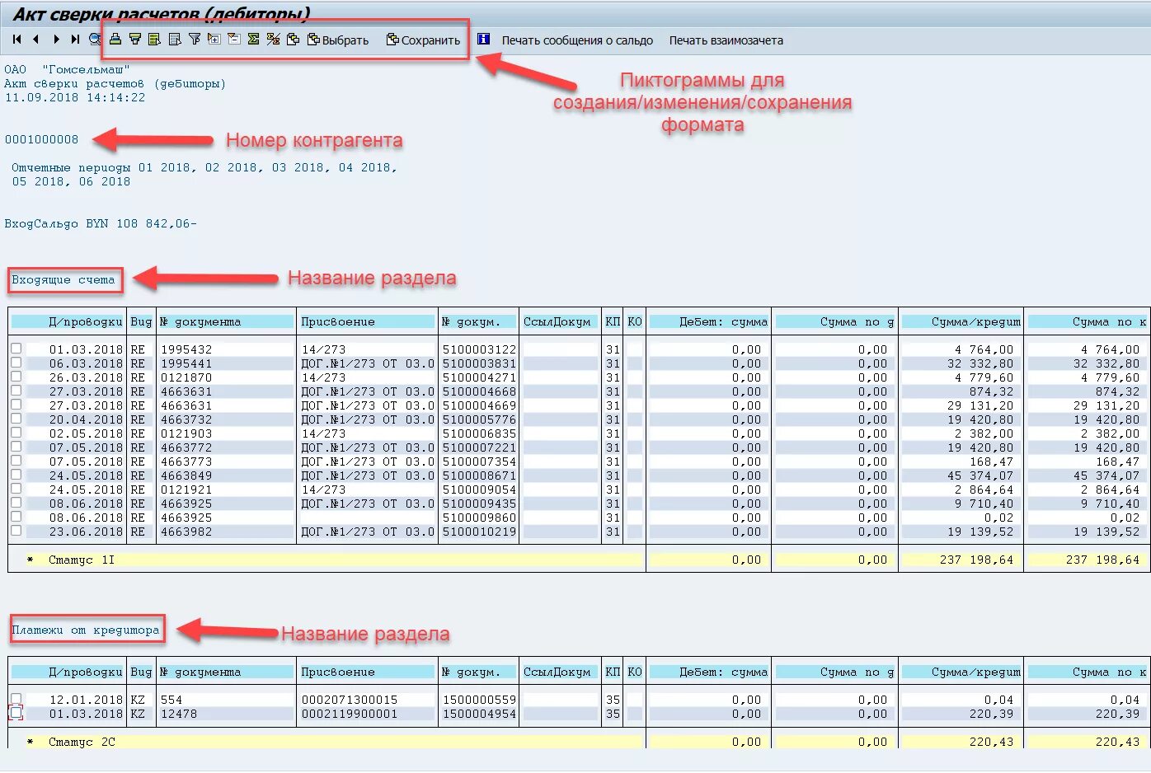The width and height of the screenshot is (1151, 773).
Task: Click the subtotals icon next to sigma
Action: click(x=273, y=39)
